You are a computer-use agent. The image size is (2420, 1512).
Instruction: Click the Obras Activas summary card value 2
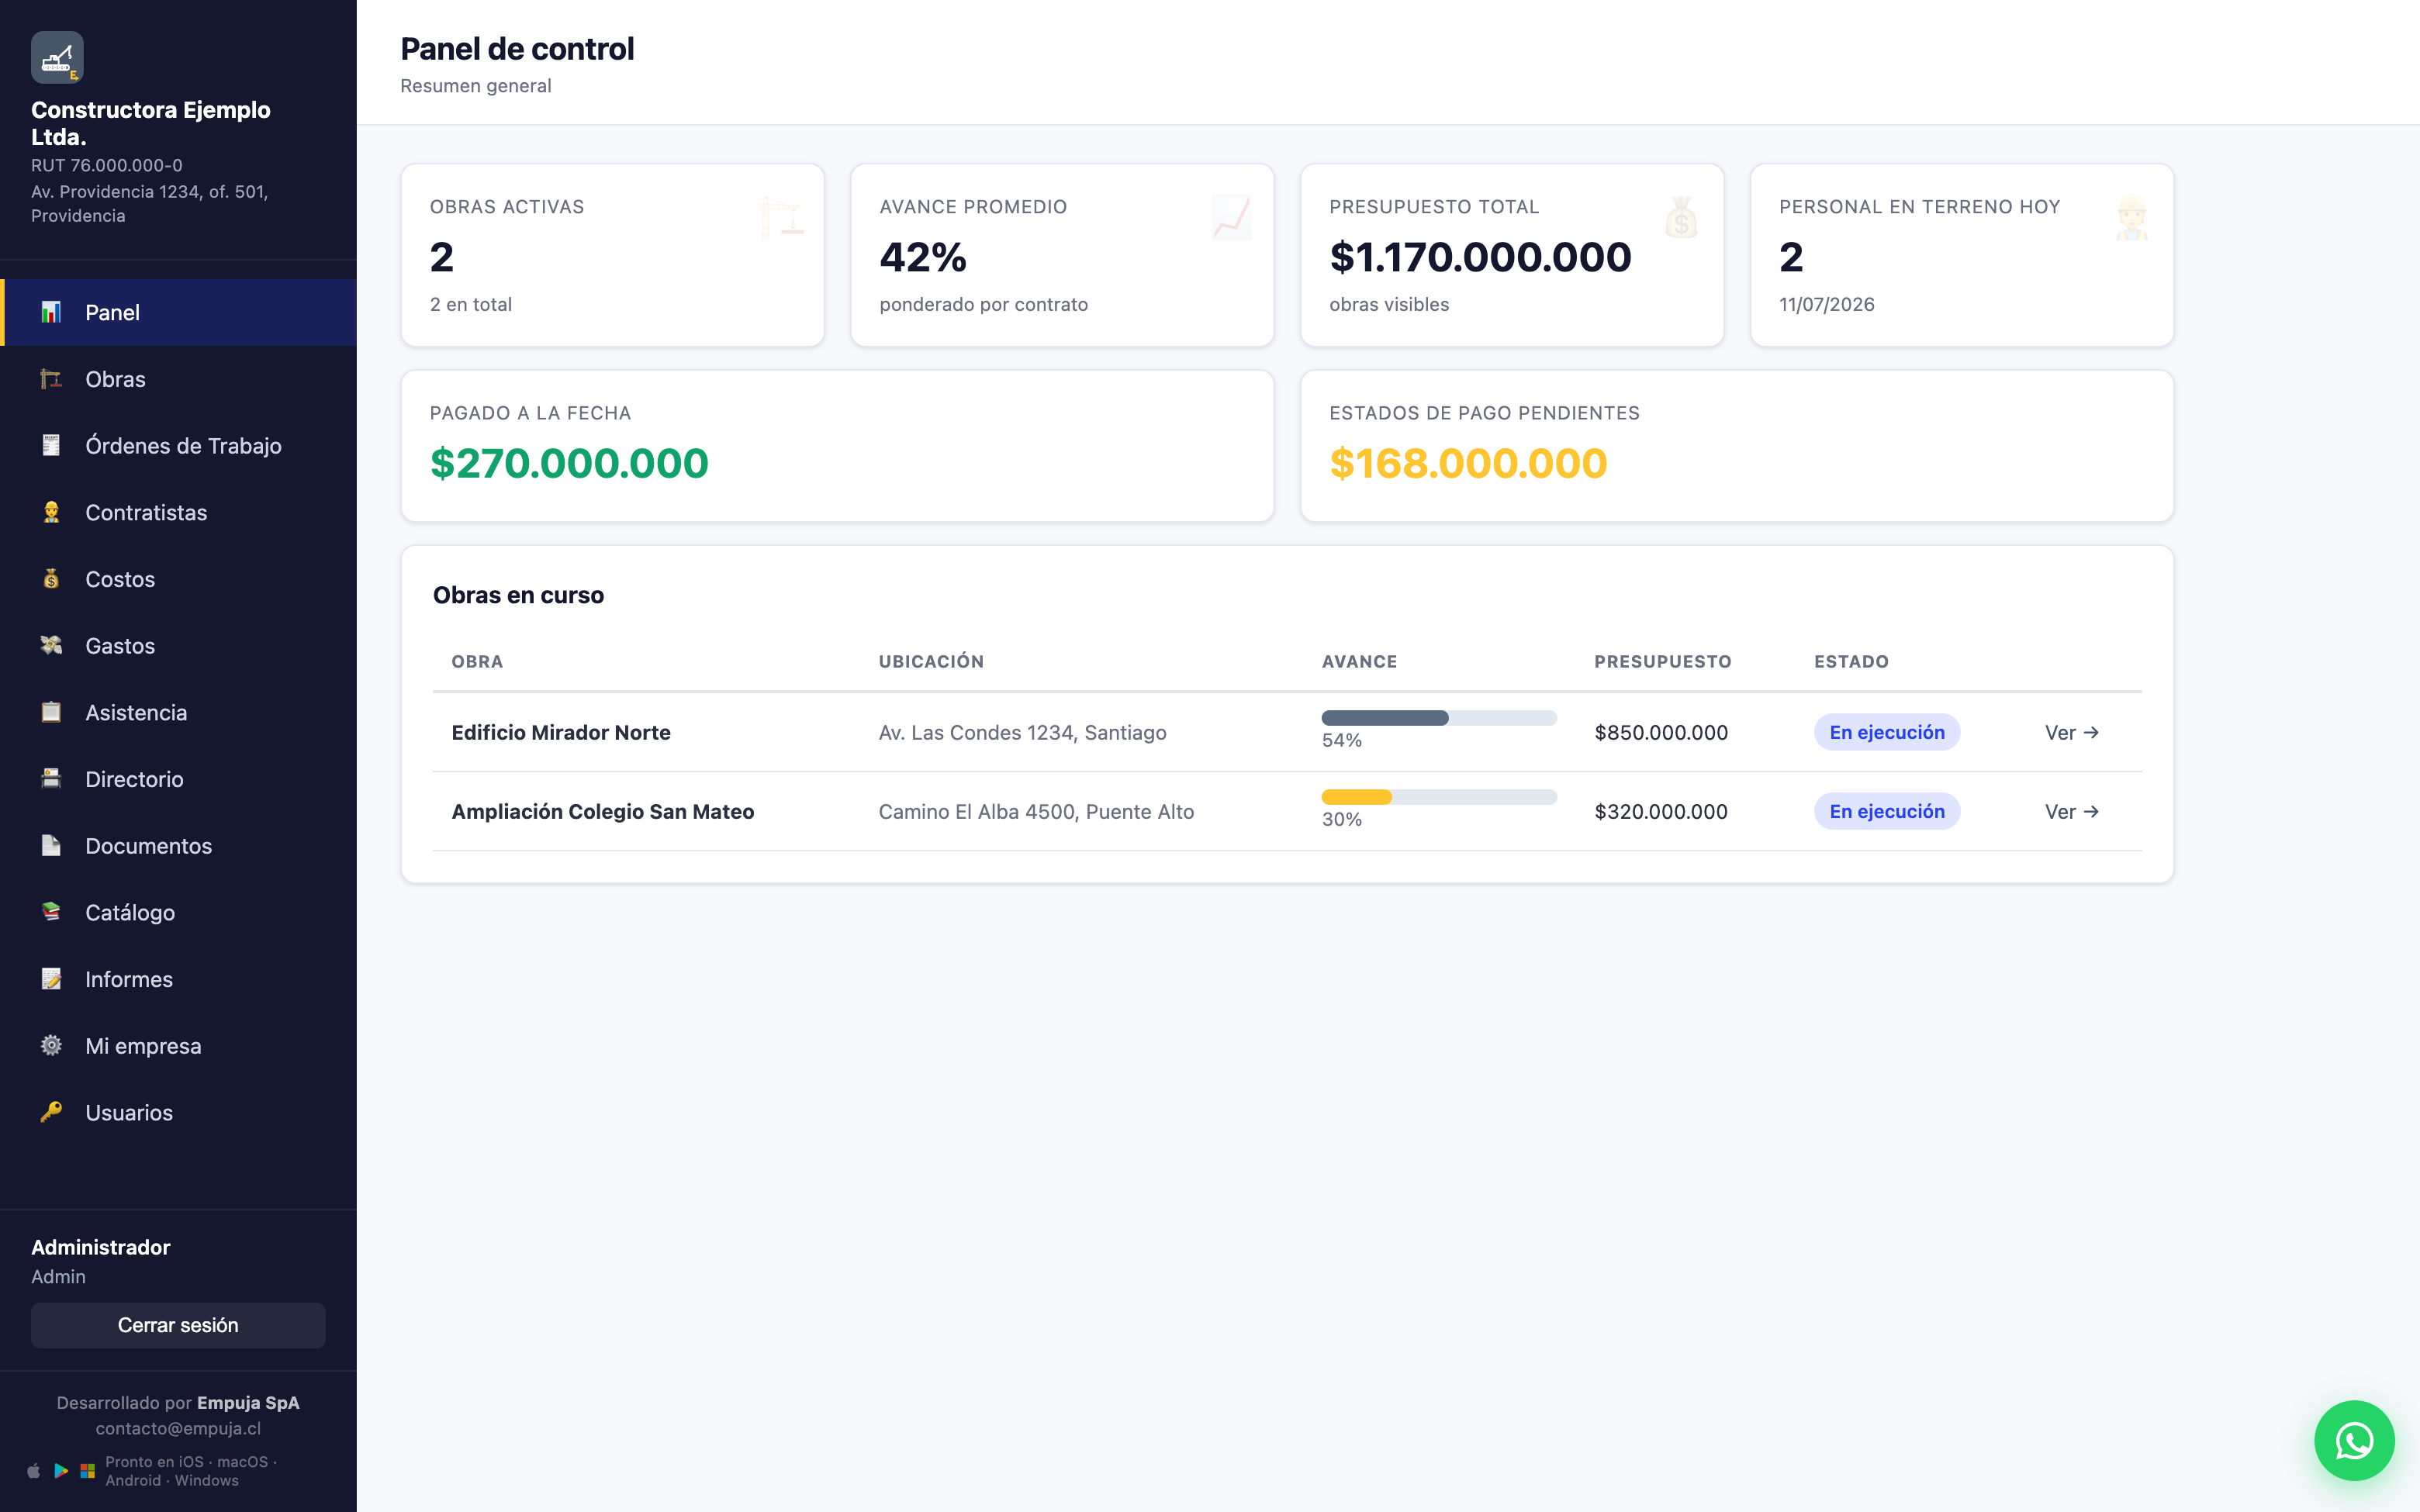coord(442,257)
